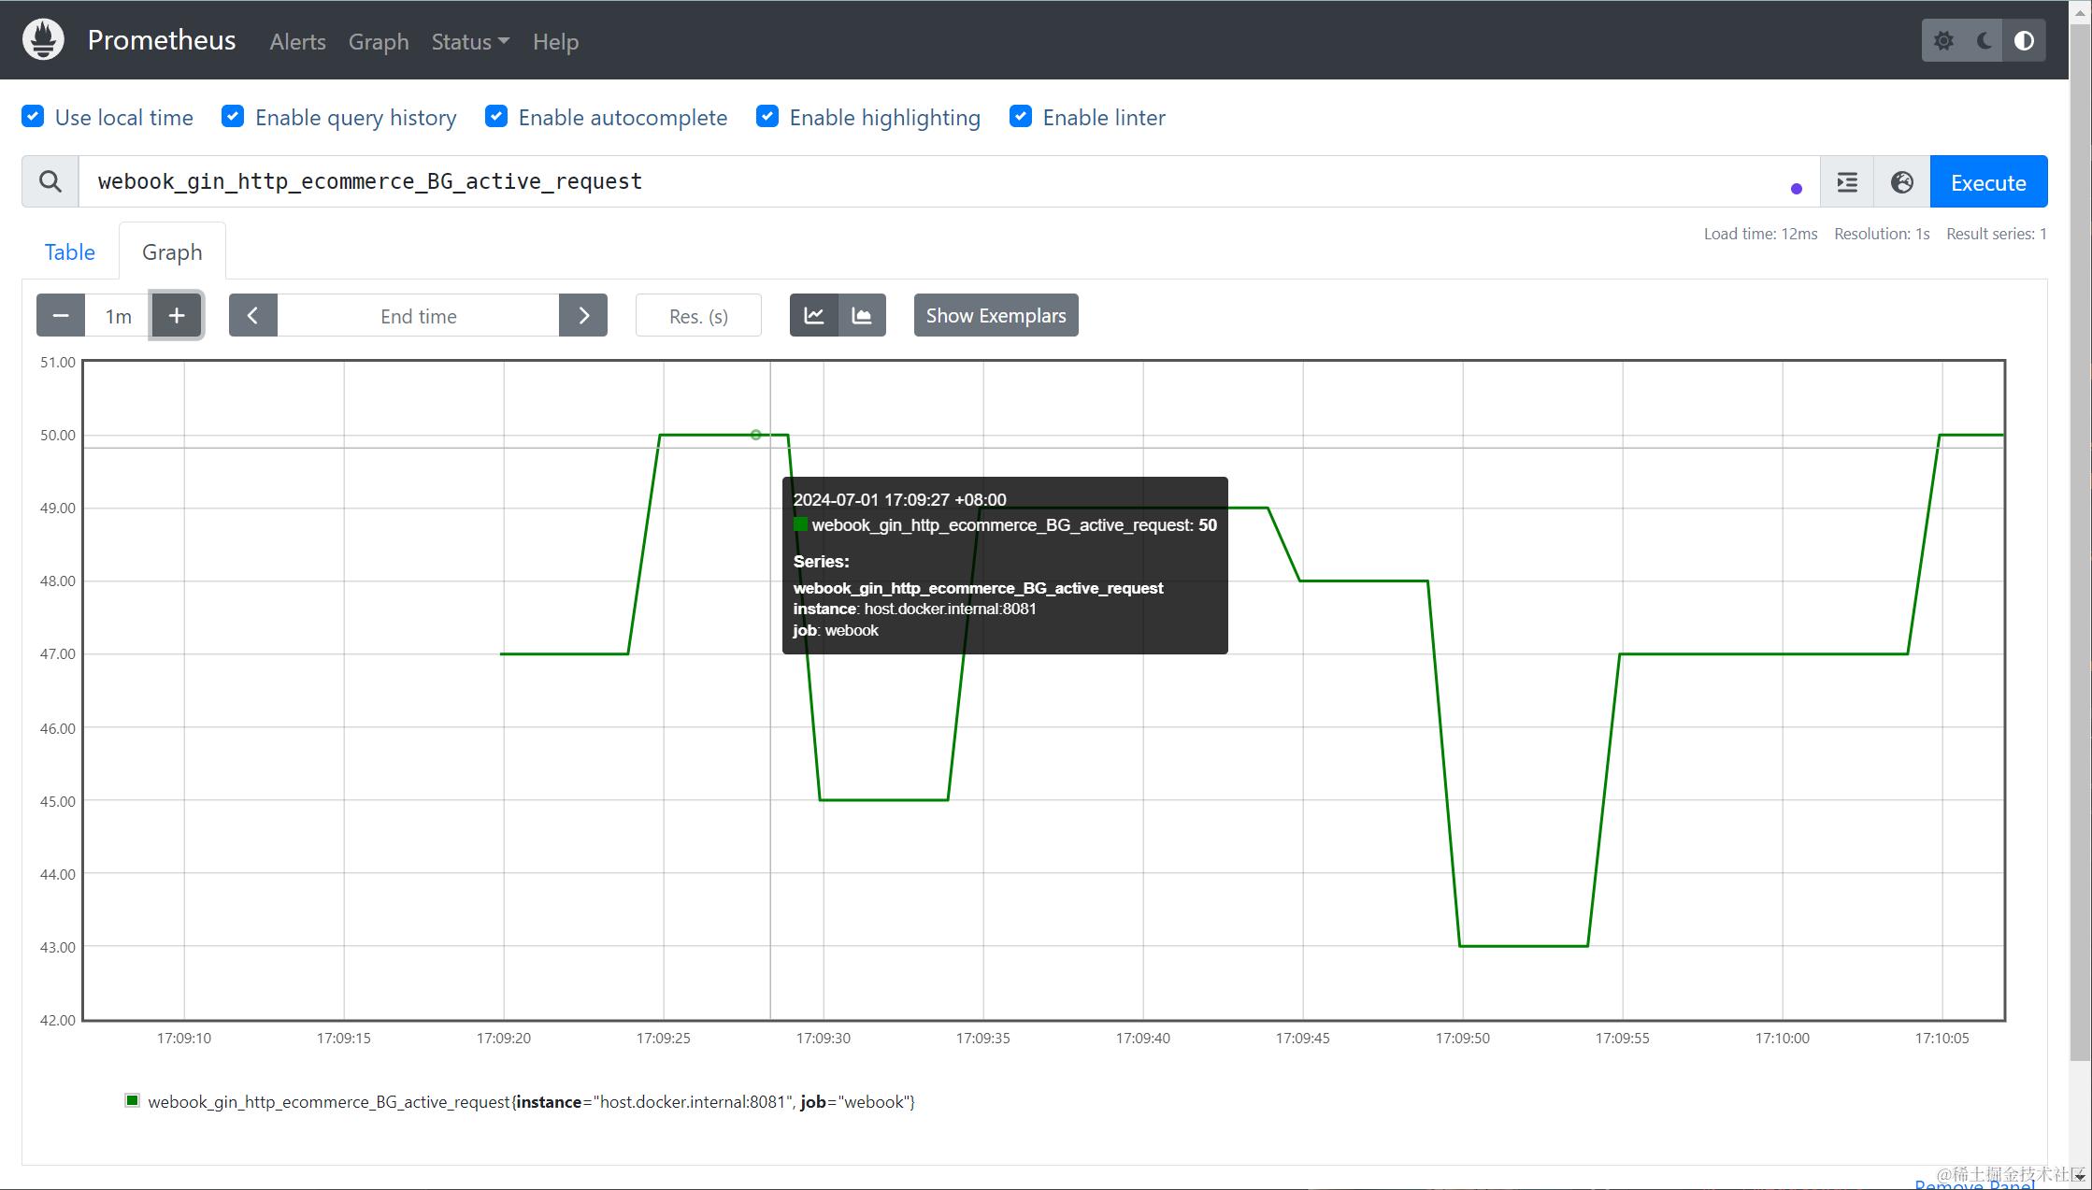The width and height of the screenshot is (2092, 1190).
Task: Click the format expression icon
Action: [1847, 182]
